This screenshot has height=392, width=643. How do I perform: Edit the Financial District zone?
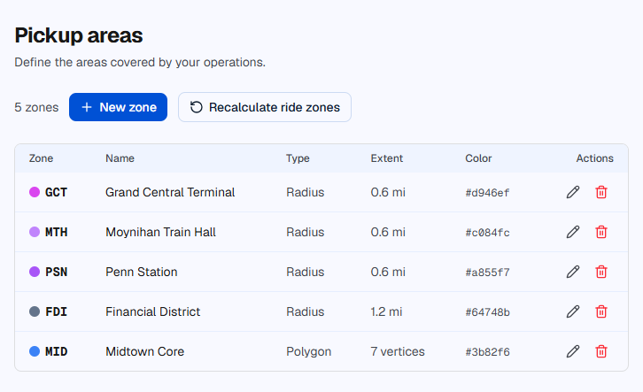[x=573, y=311]
